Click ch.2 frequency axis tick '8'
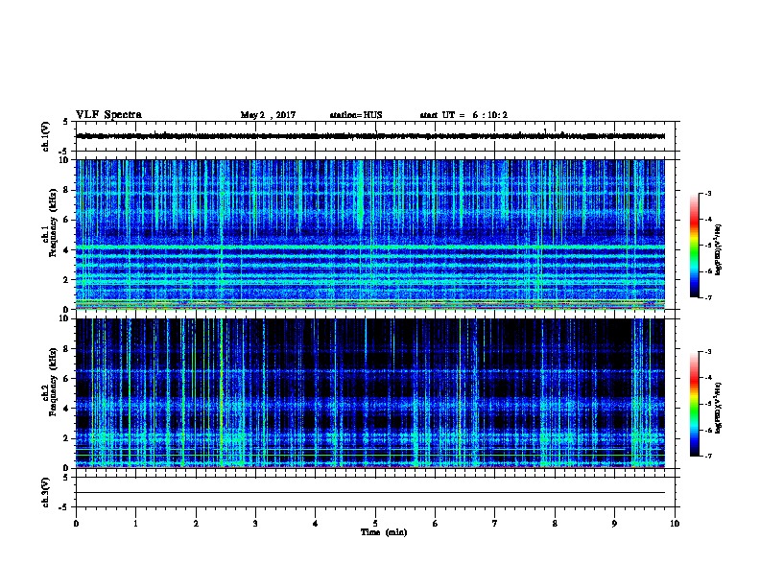Viewport: 760px width, 587px height. pyautogui.click(x=67, y=349)
